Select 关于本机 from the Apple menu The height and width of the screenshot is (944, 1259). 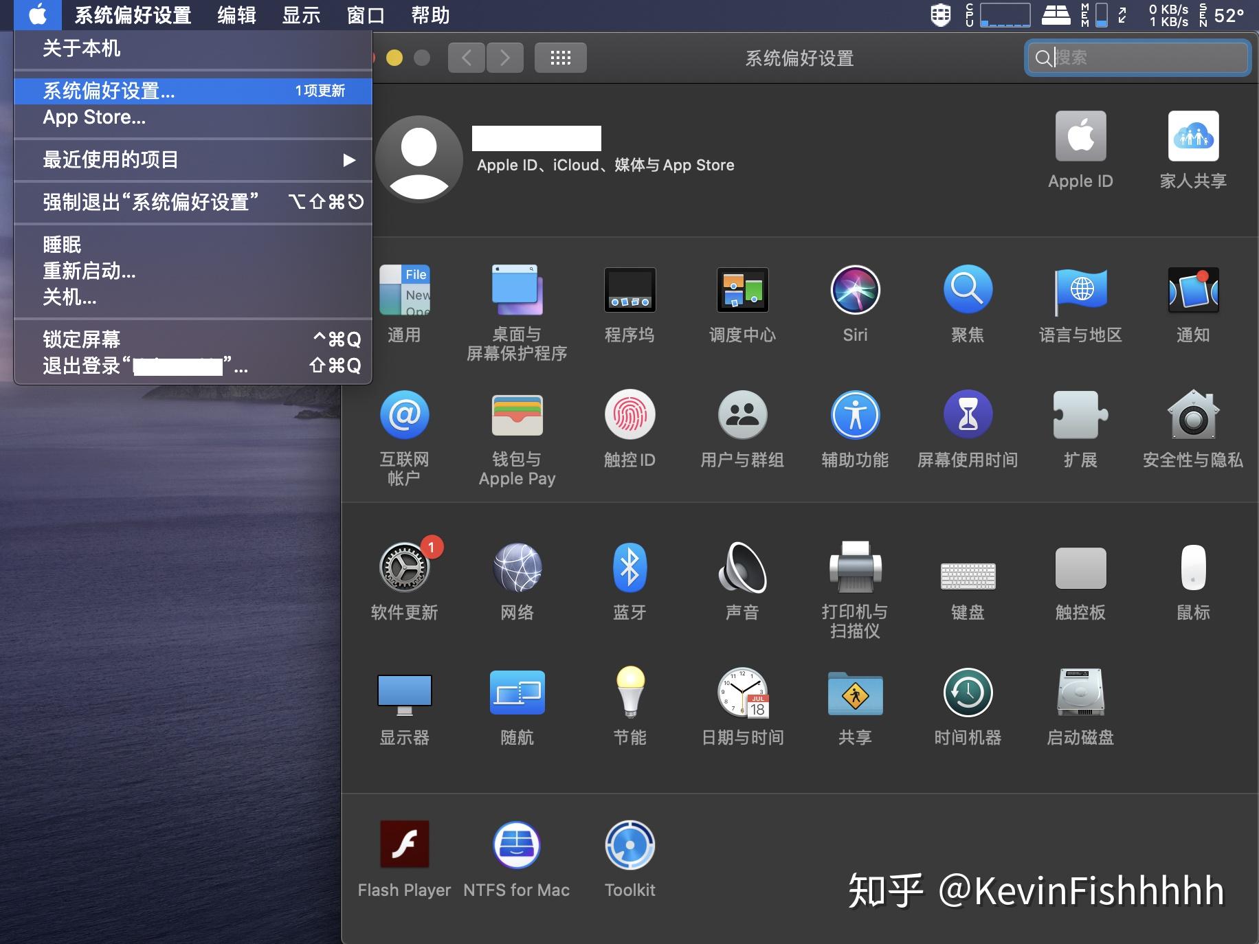(82, 49)
